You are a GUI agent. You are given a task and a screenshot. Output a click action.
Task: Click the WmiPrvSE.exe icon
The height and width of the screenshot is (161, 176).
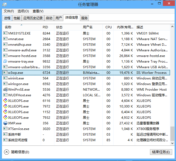point(5,89)
